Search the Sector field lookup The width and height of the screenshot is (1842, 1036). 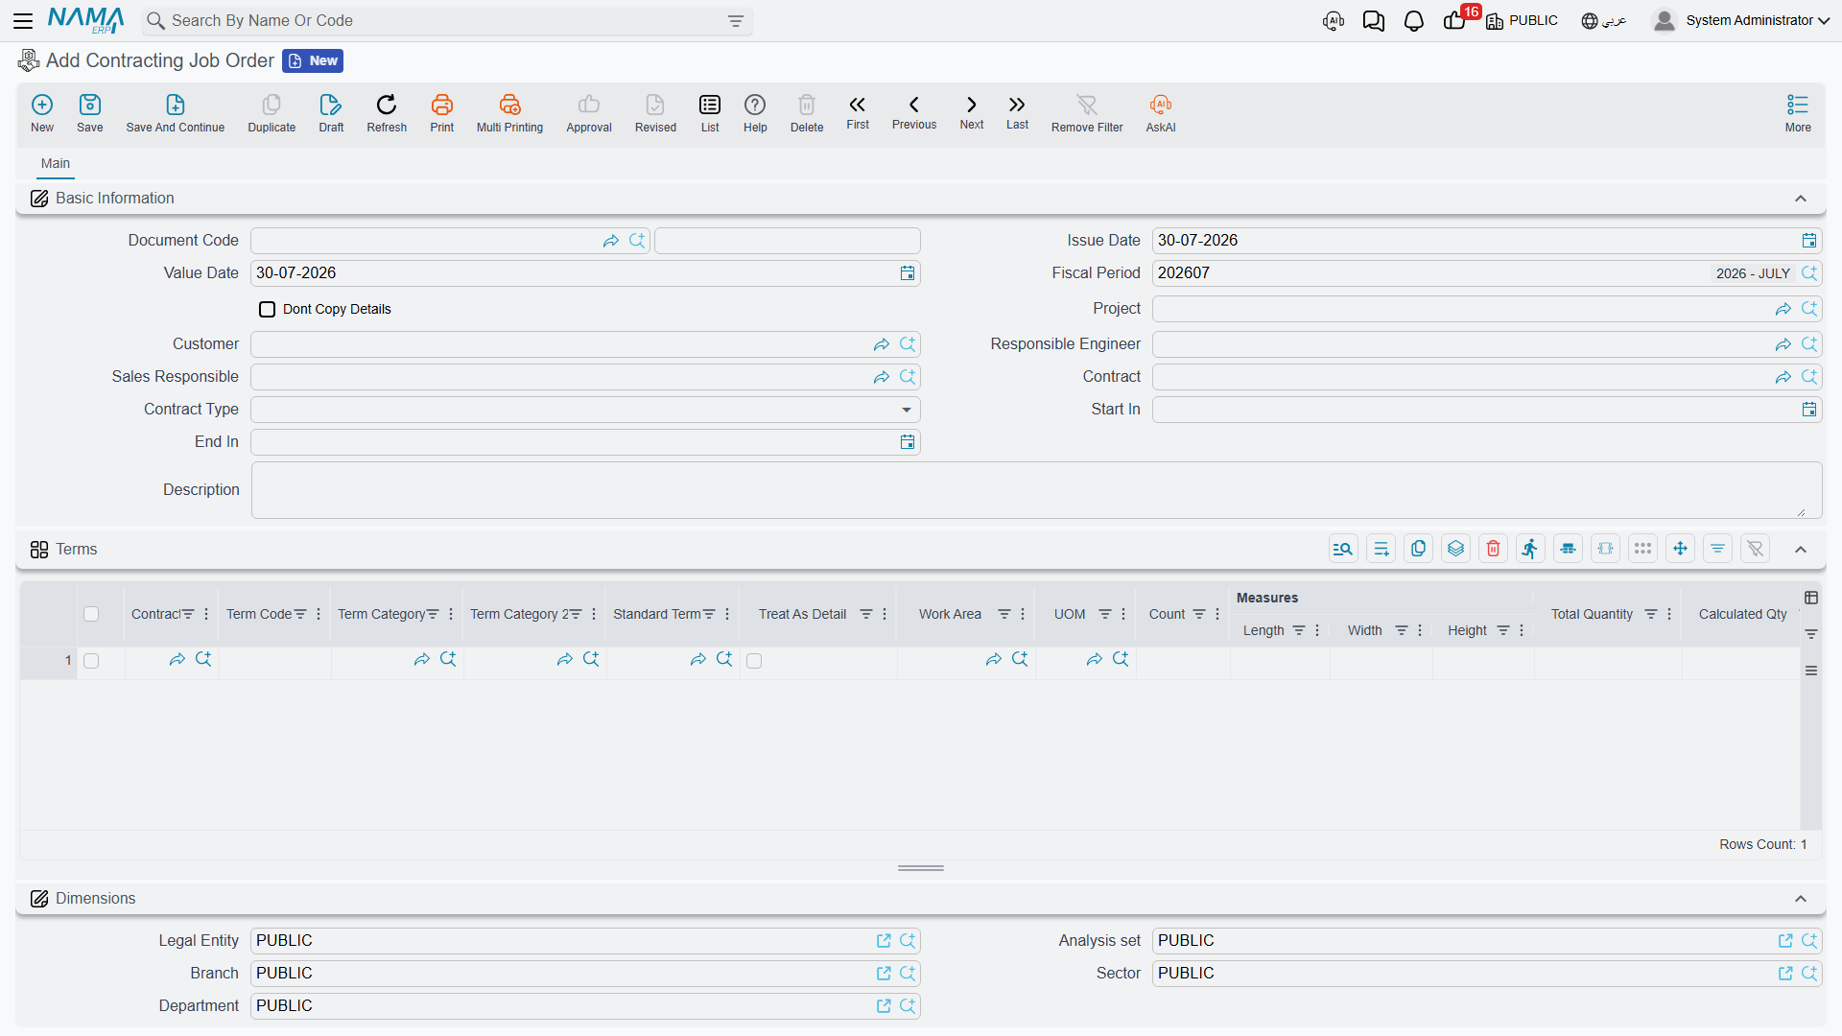coord(1809,974)
